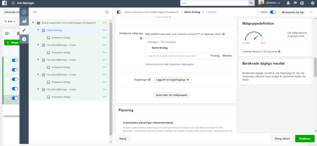Click the Uteslut personer link

(x=154, y=64)
